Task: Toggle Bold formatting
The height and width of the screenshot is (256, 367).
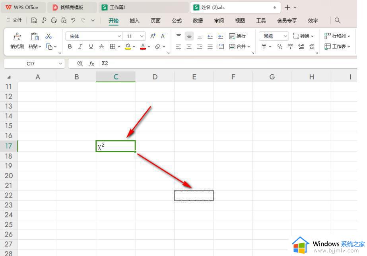Action: (70, 47)
